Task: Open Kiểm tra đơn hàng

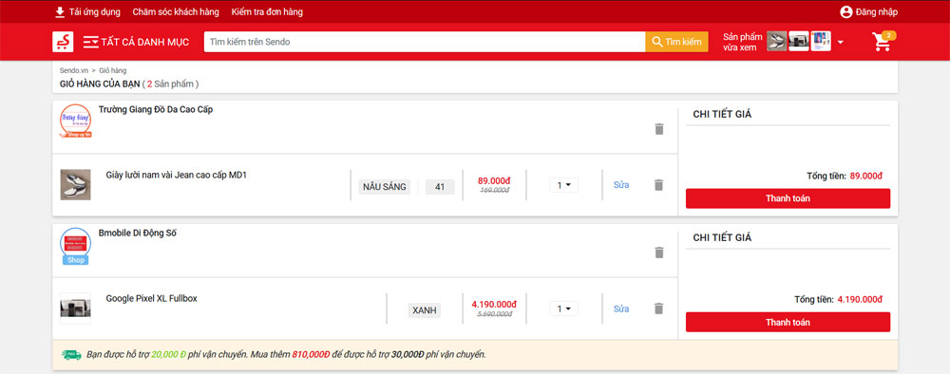Action: 267,11
